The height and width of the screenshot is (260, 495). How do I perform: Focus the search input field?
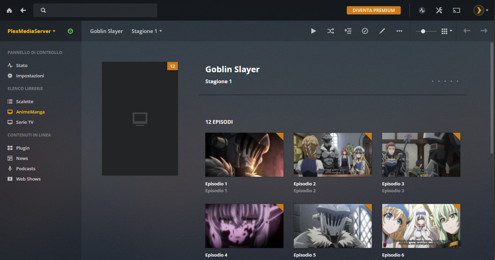(95, 10)
